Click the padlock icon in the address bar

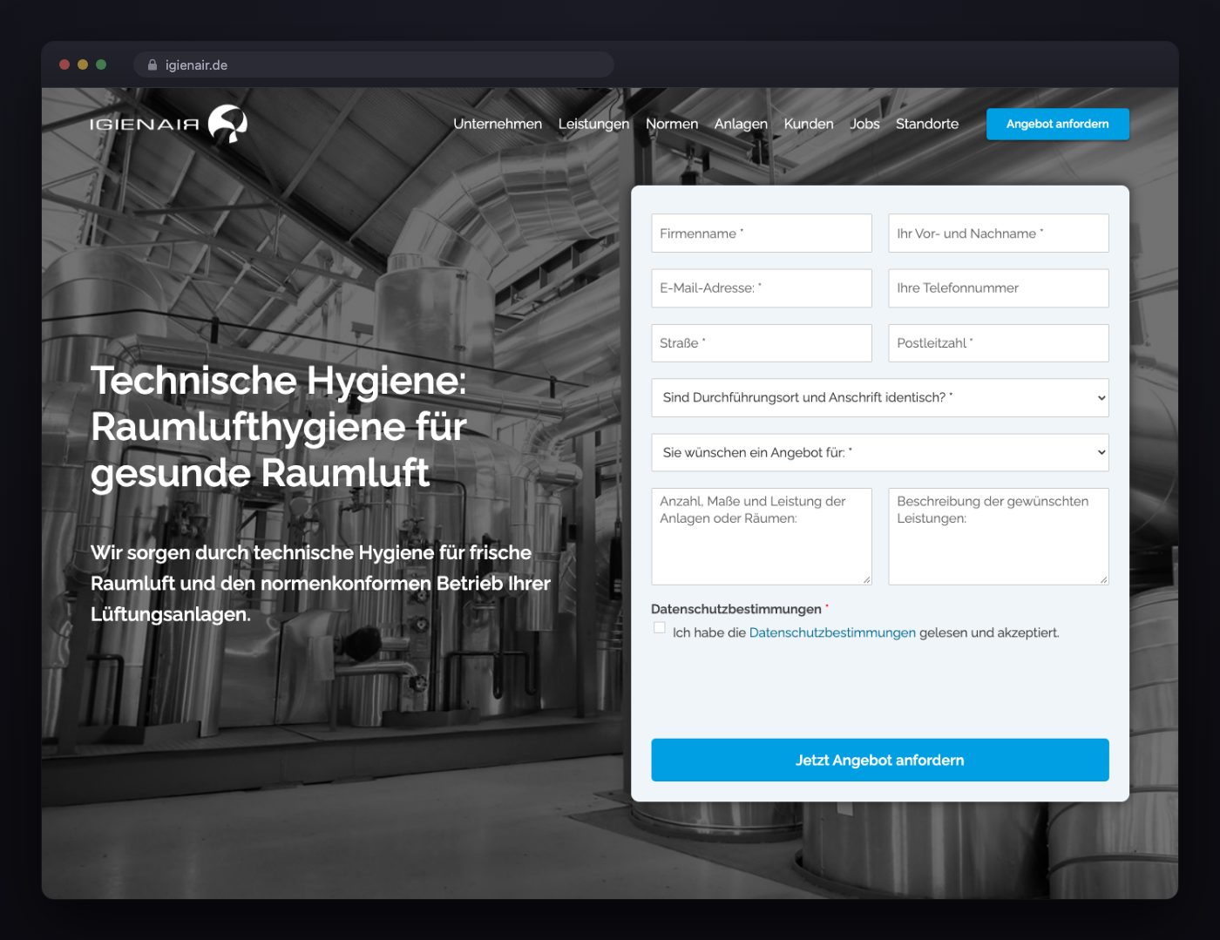point(152,65)
